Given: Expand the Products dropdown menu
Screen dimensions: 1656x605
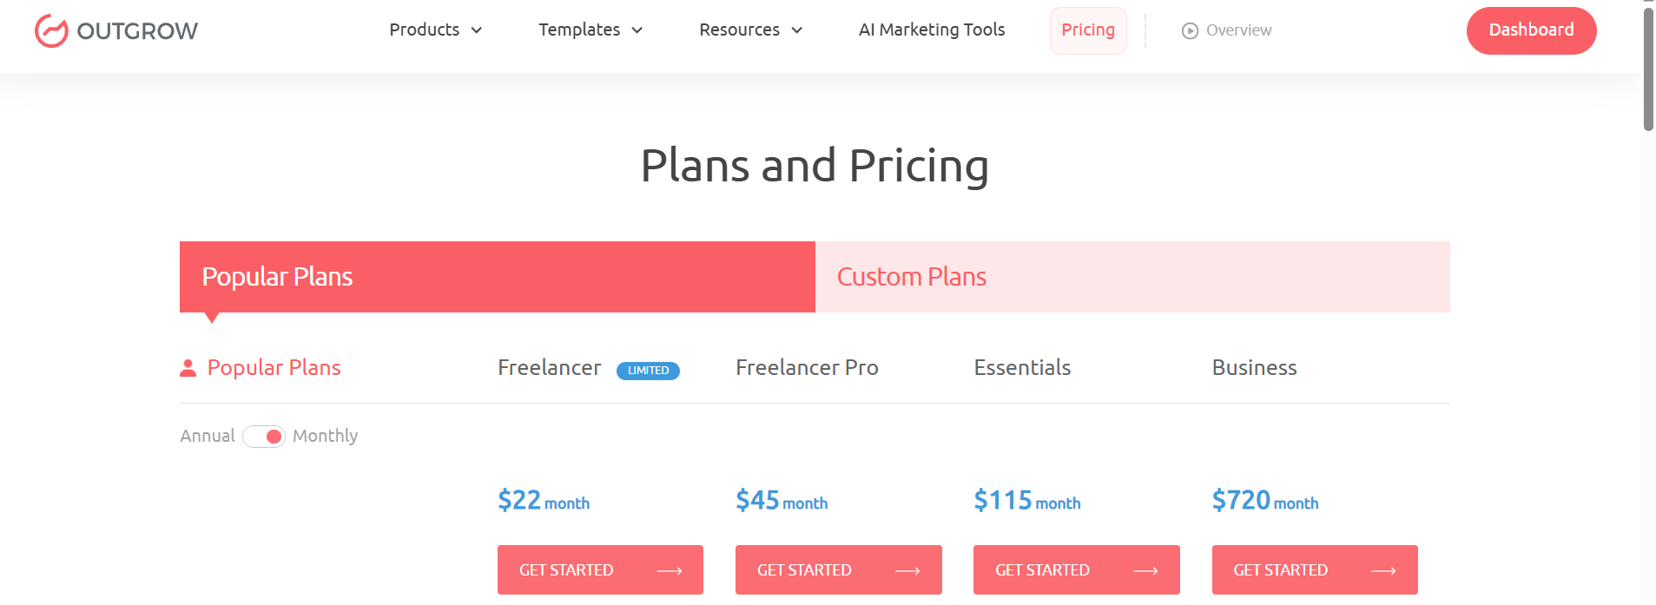Looking at the screenshot, I should 435,30.
